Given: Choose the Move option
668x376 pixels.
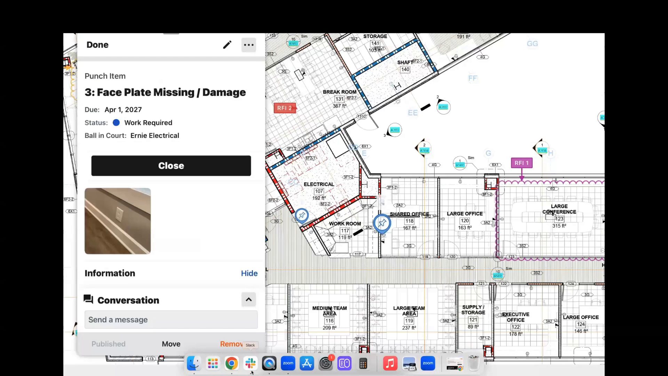Looking at the screenshot, I should pyautogui.click(x=171, y=344).
